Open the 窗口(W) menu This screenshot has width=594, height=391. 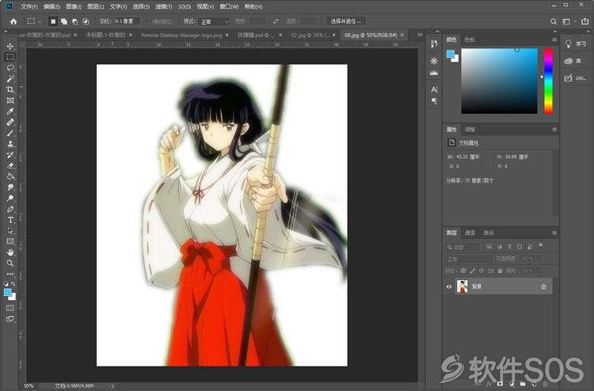(229, 6)
